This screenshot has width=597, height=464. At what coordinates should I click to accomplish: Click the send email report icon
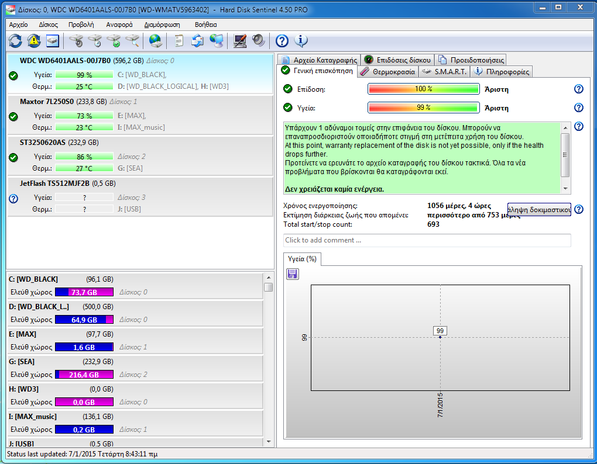tap(197, 41)
